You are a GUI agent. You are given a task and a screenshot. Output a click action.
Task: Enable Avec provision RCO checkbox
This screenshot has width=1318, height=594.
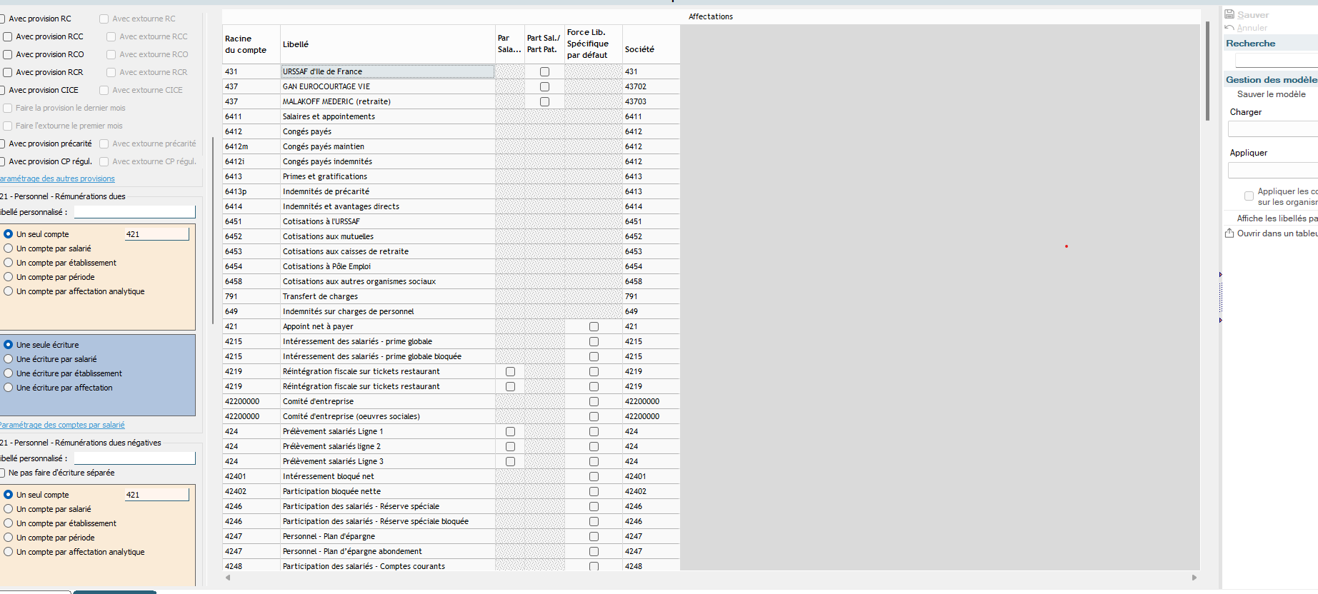[8, 54]
